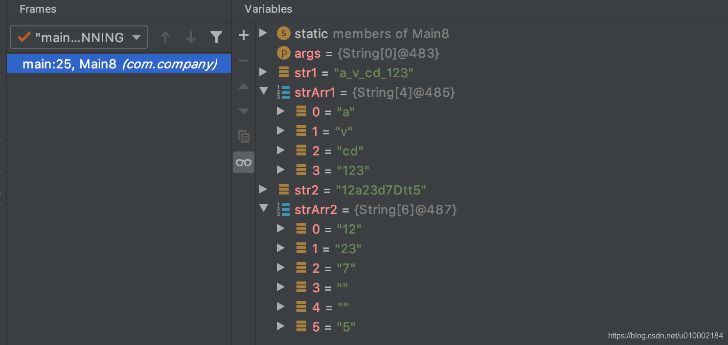Select the Frames panel header
The height and width of the screenshot is (345, 728).
(38, 9)
